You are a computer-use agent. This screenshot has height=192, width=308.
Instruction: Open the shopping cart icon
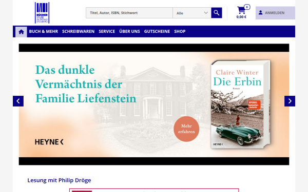pyautogui.click(x=241, y=10)
